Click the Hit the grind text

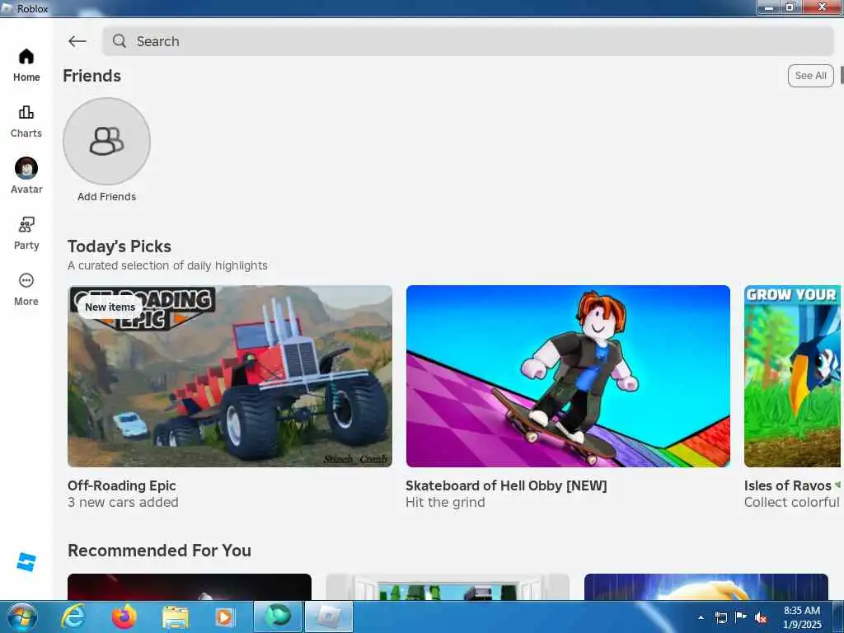pyautogui.click(x=445, y=502)
